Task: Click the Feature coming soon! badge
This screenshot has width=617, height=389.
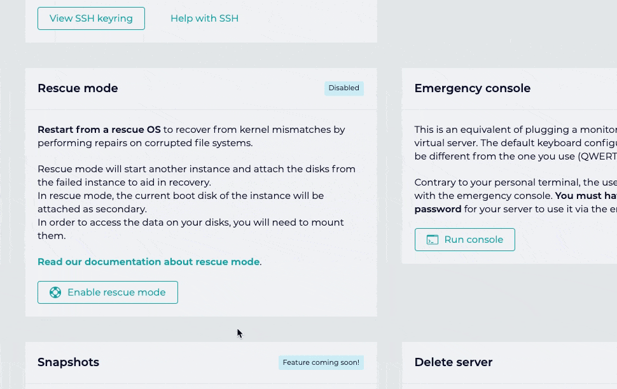Action: click(321, 363)
